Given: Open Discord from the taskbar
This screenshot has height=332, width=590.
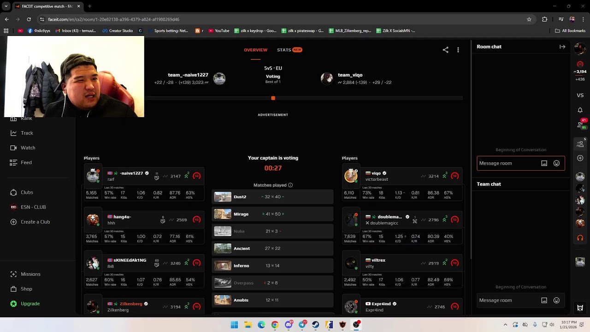Looking at the screenshot, I should [x=289, y=325].
